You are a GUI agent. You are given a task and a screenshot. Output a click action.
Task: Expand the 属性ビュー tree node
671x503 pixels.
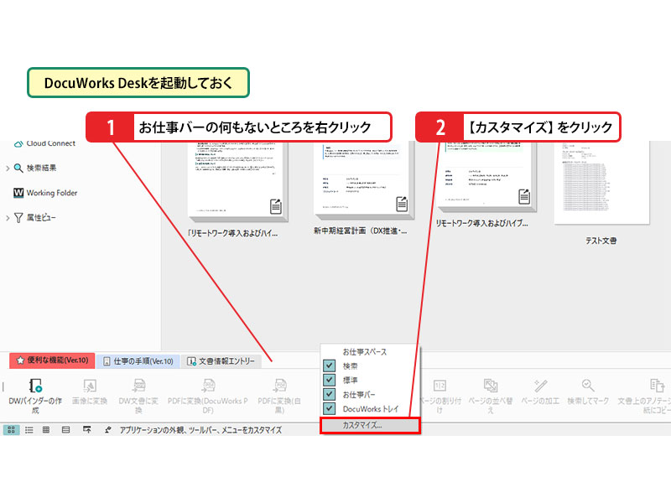[x=8, y=218]
